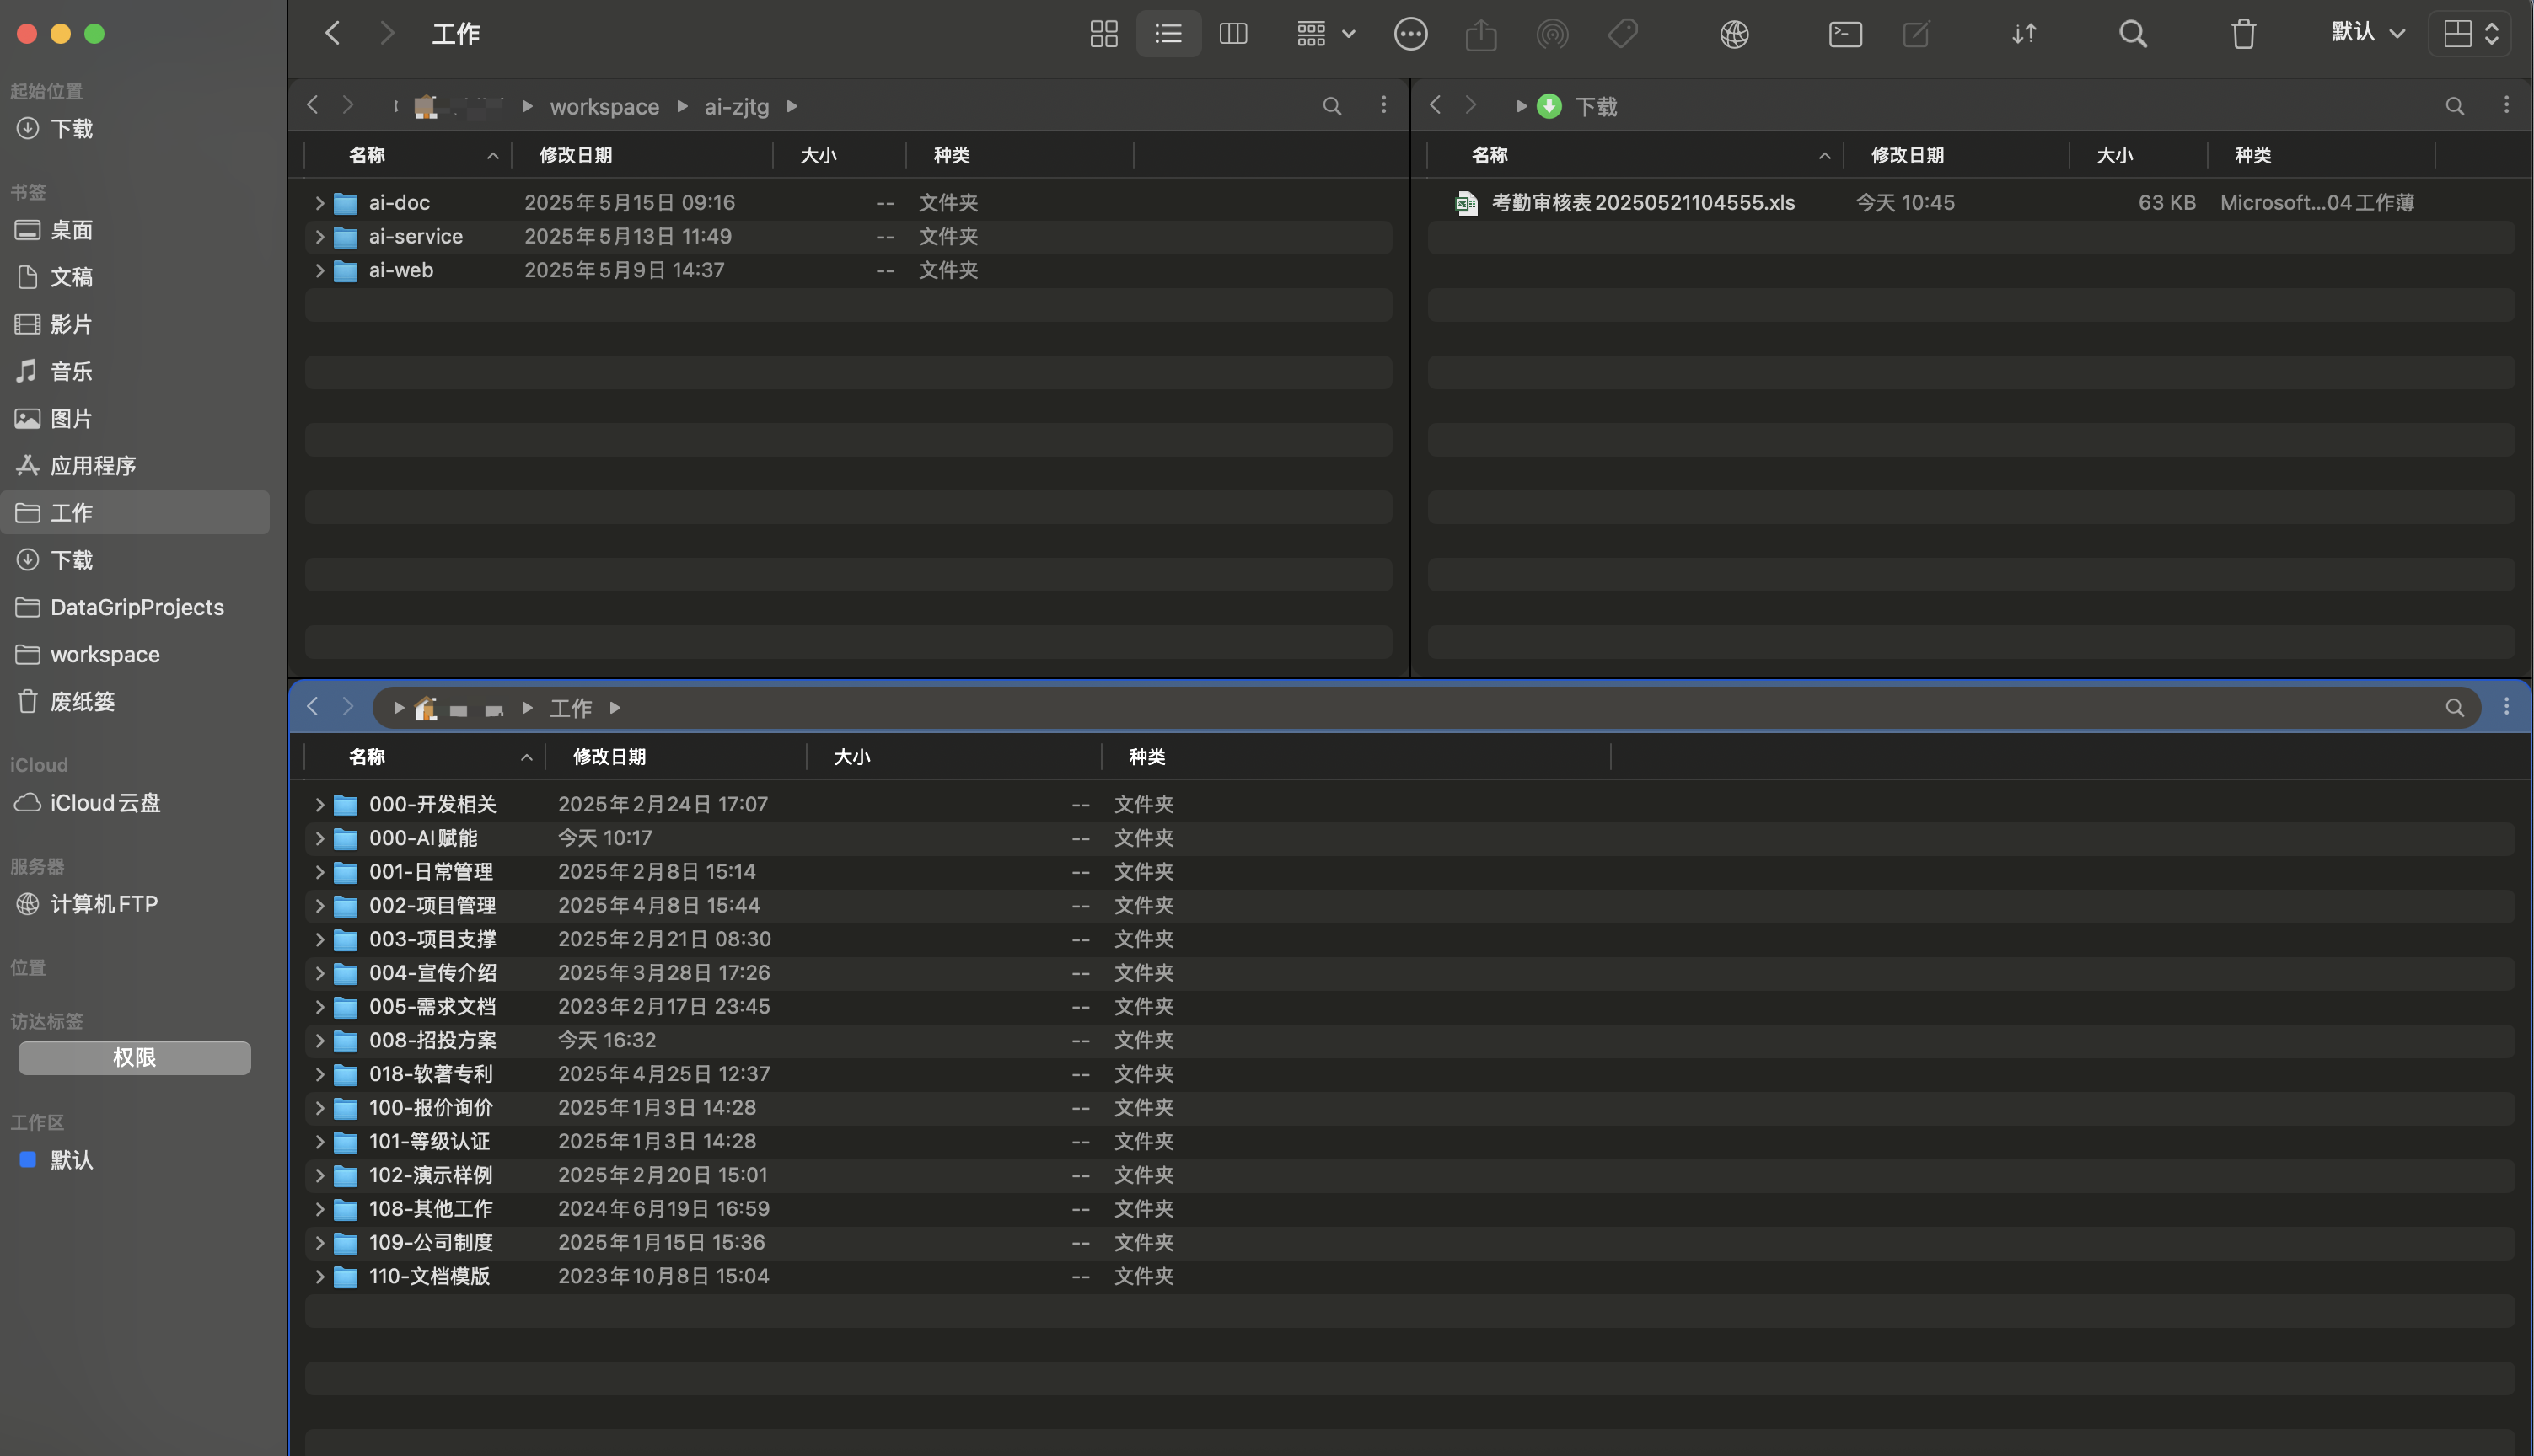The image size is (2534, 1456).
Task: Sort by 修改日期 column header
Action: 577,155
